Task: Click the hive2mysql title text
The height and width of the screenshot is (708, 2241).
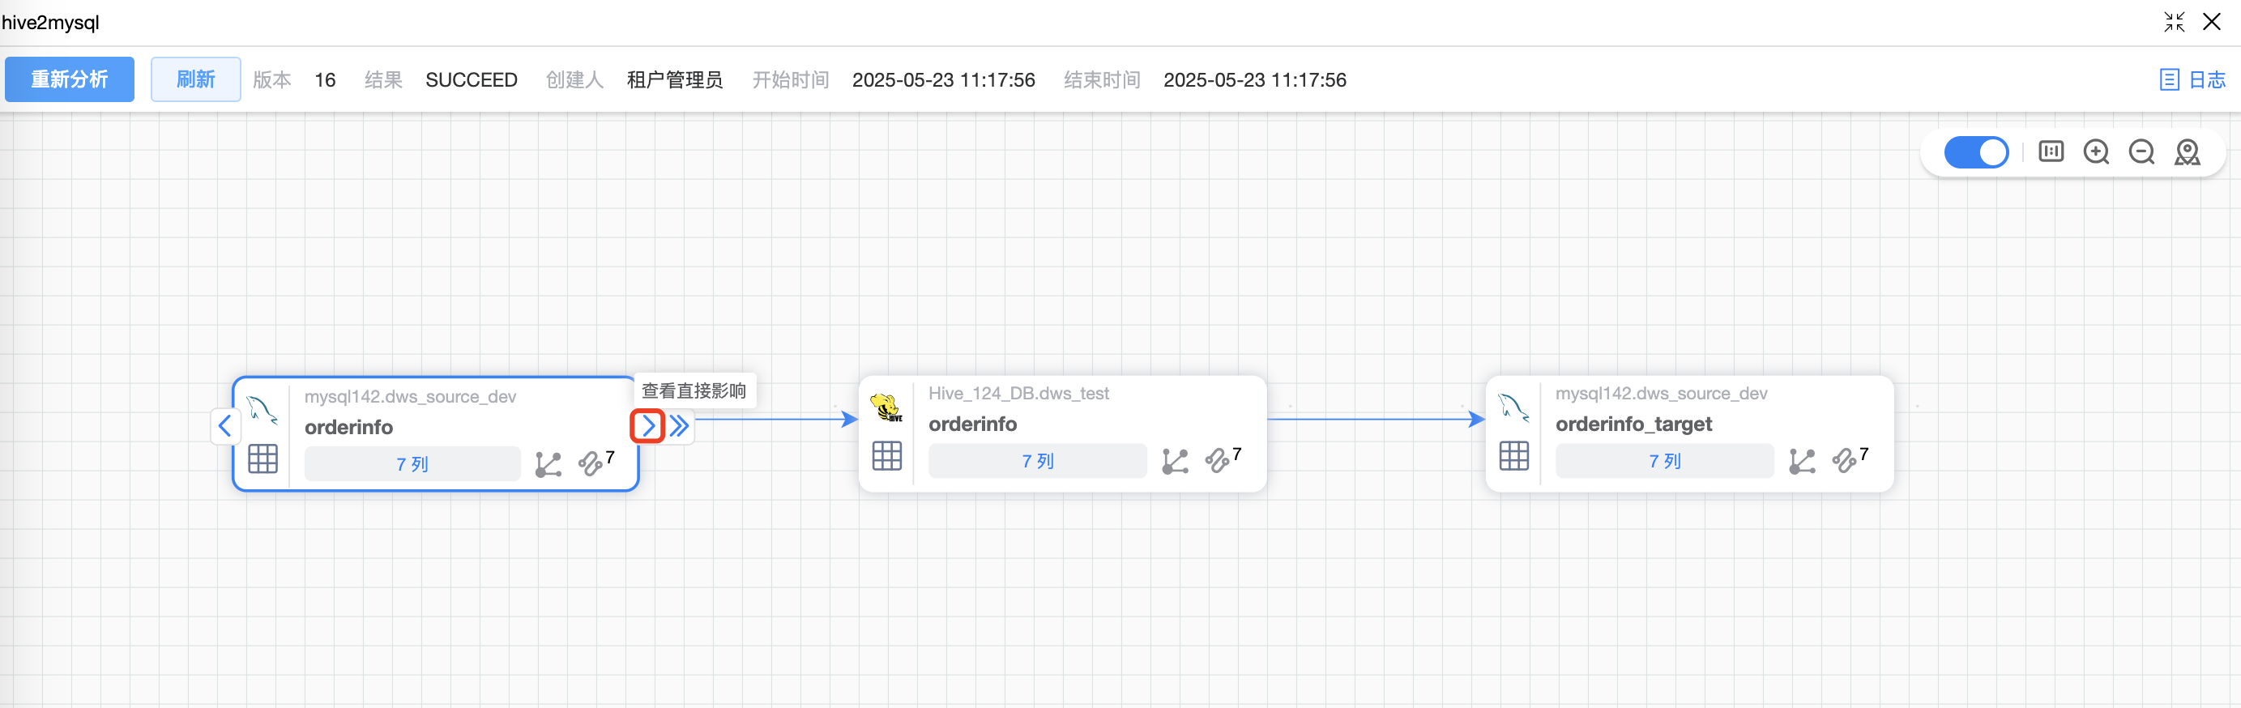Action: pyautogui.click(x=50, y=22)
